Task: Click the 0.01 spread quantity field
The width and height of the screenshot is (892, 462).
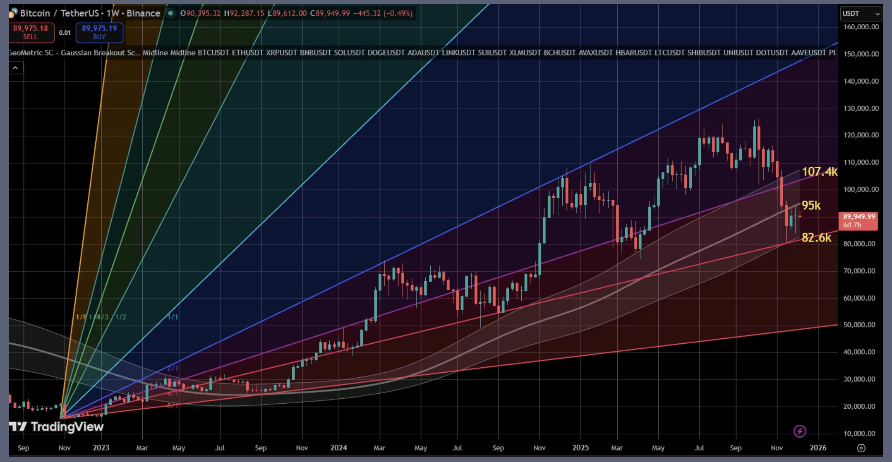Action: (65, 33)
